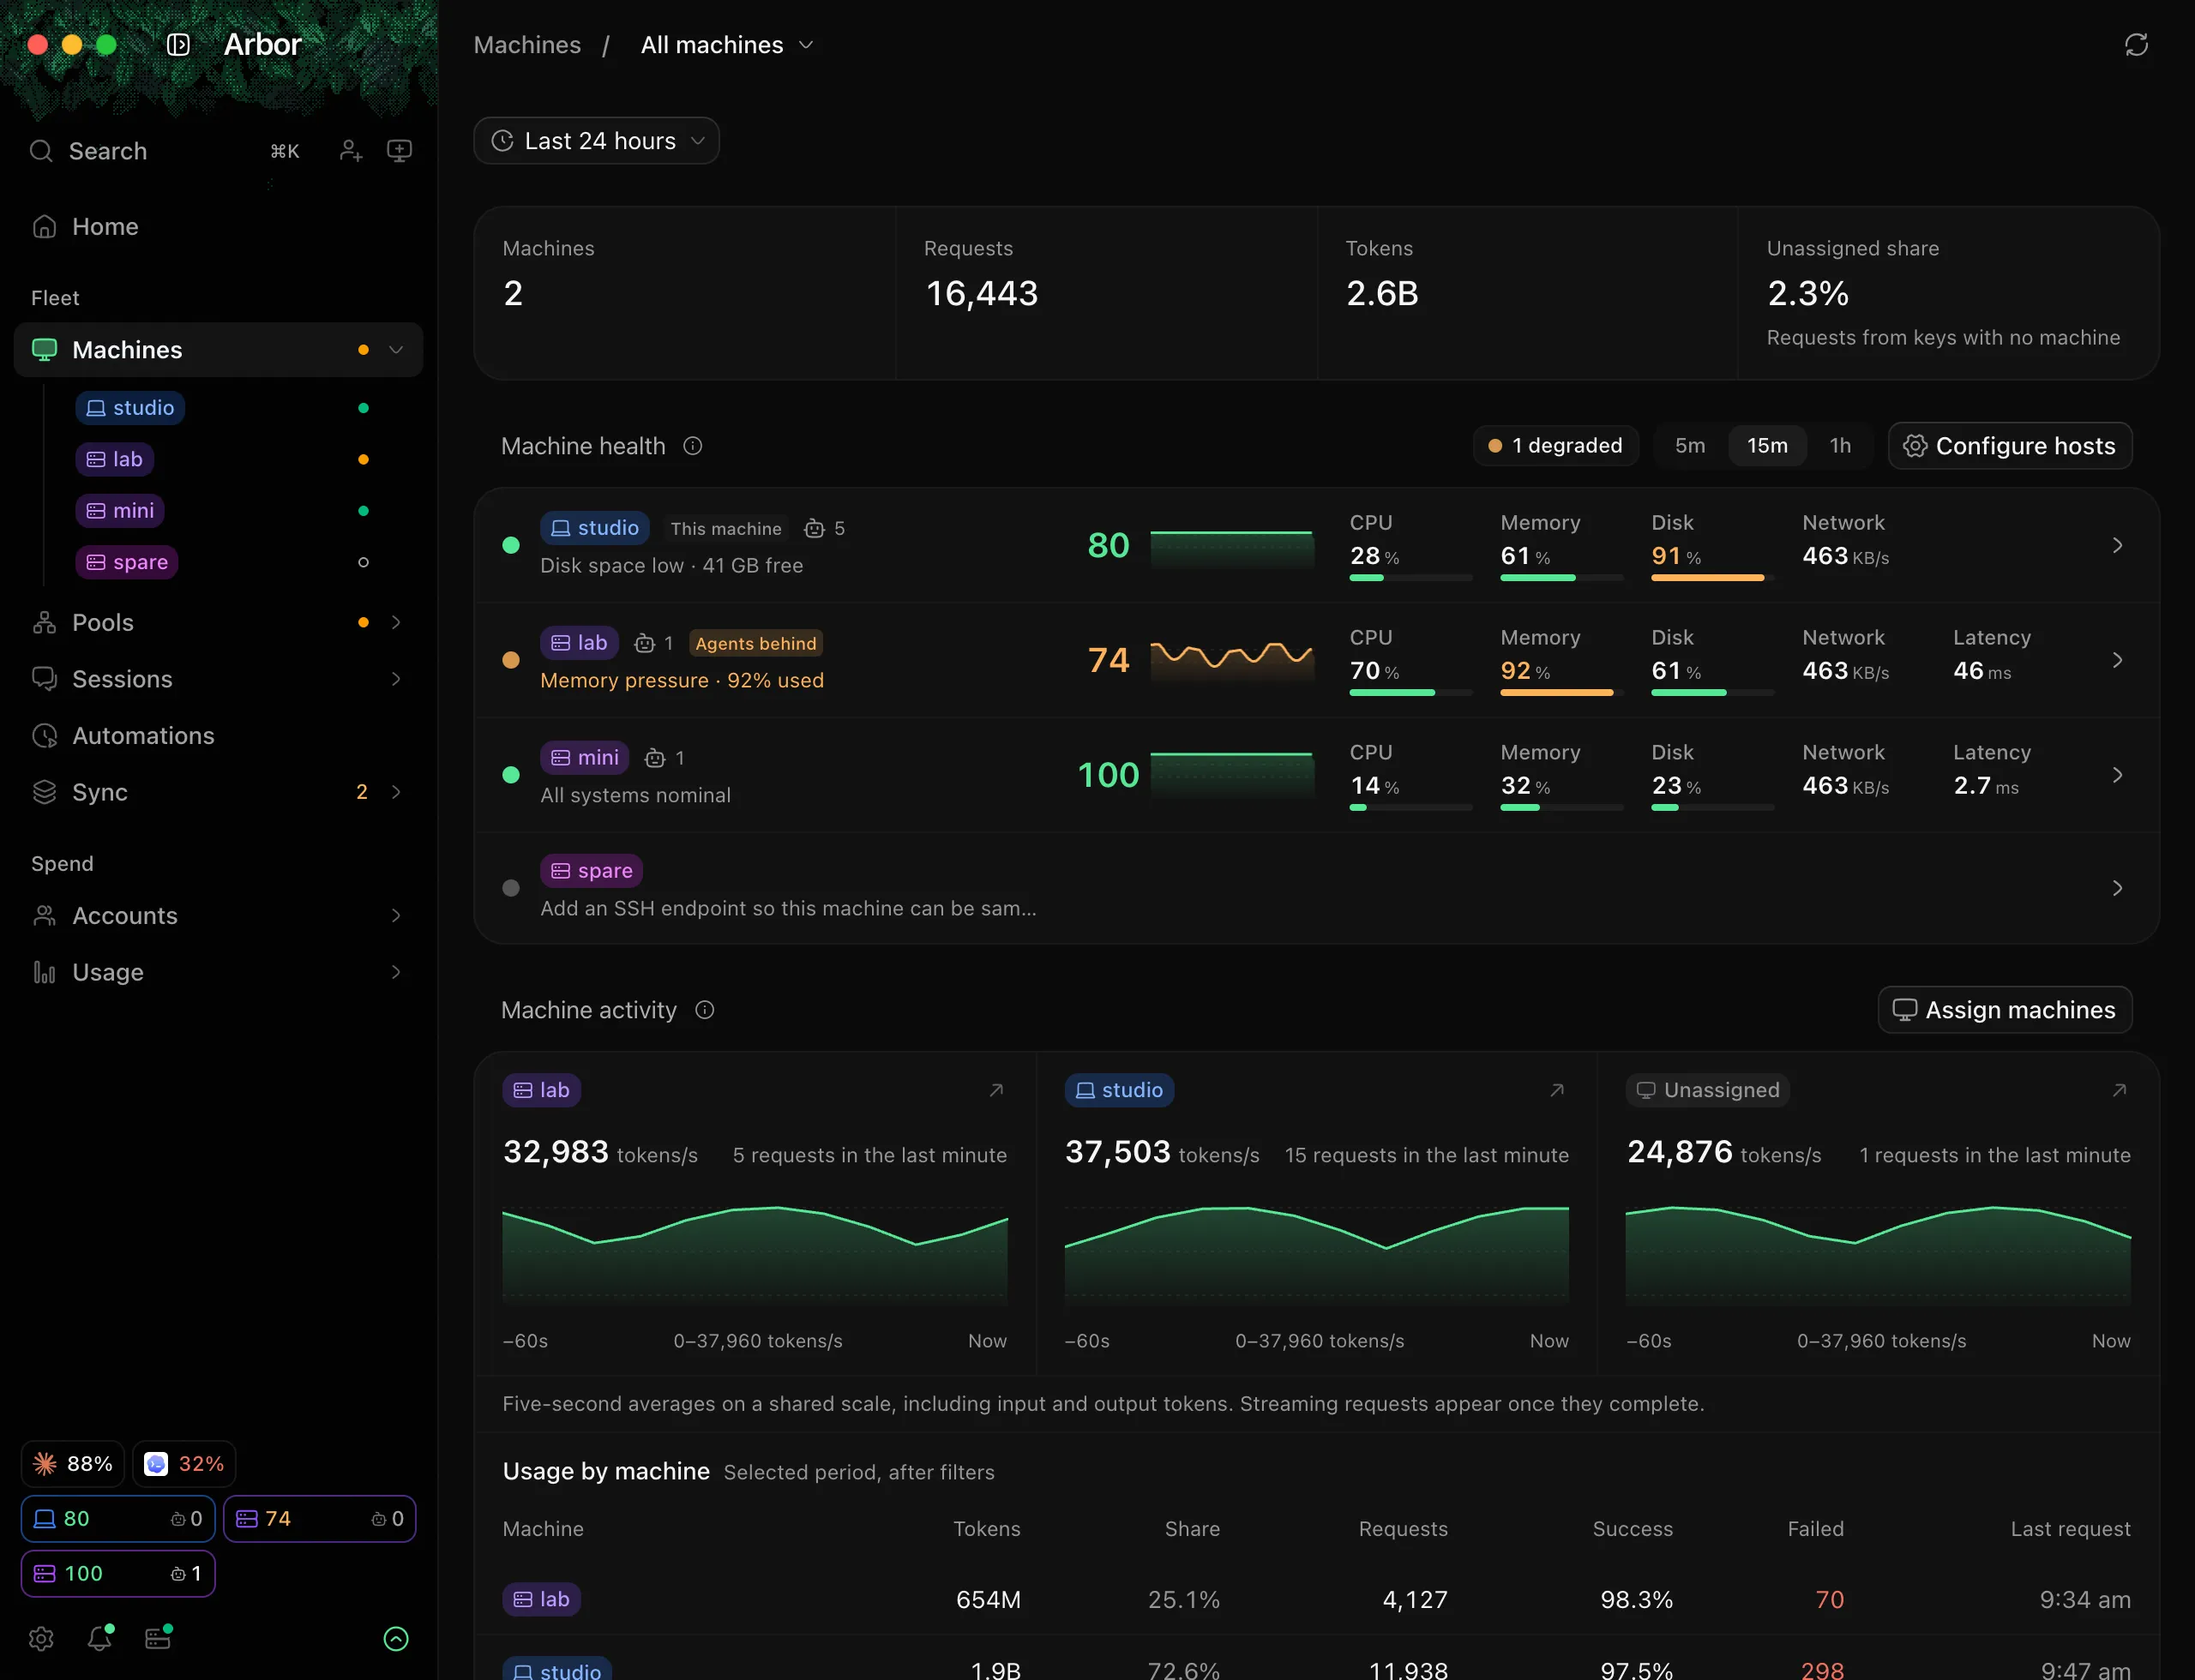Click the 32% usage badge
Image resolution: width=2195 pixels, height=1680 pixels.
tap(184, 1464)
